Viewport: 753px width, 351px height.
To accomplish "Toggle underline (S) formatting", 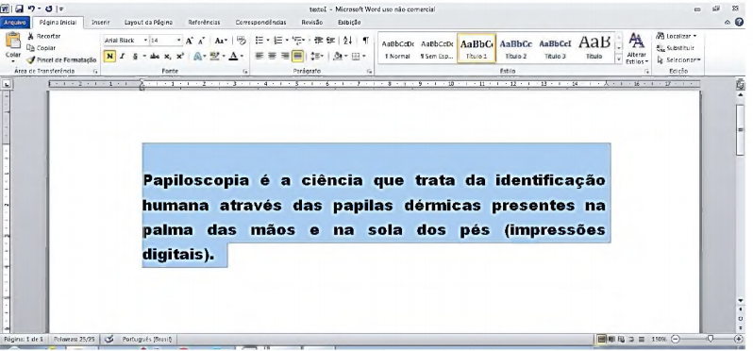I will tap(135, 57).
